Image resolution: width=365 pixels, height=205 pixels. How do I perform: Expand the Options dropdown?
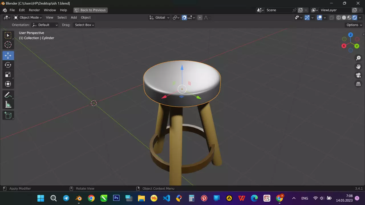coord(354,25)
